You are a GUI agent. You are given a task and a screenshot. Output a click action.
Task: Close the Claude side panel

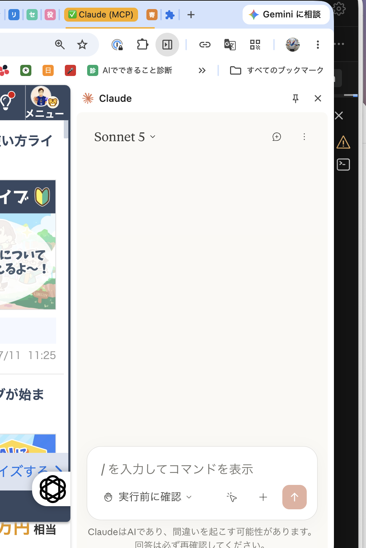pyautogui.click(x=318, y=98)
